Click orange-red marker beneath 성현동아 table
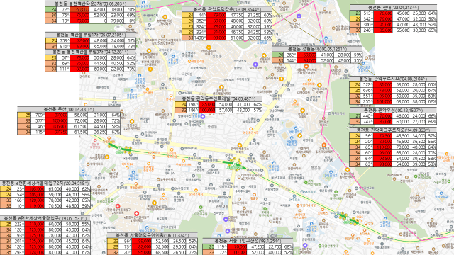This screenshot has height=255, width=454. point(306,66)
